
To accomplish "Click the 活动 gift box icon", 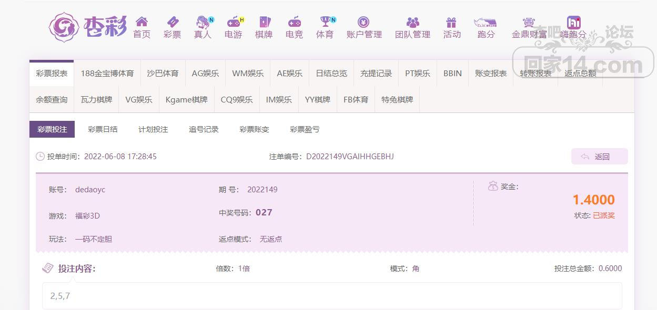I will click(451, 22).
